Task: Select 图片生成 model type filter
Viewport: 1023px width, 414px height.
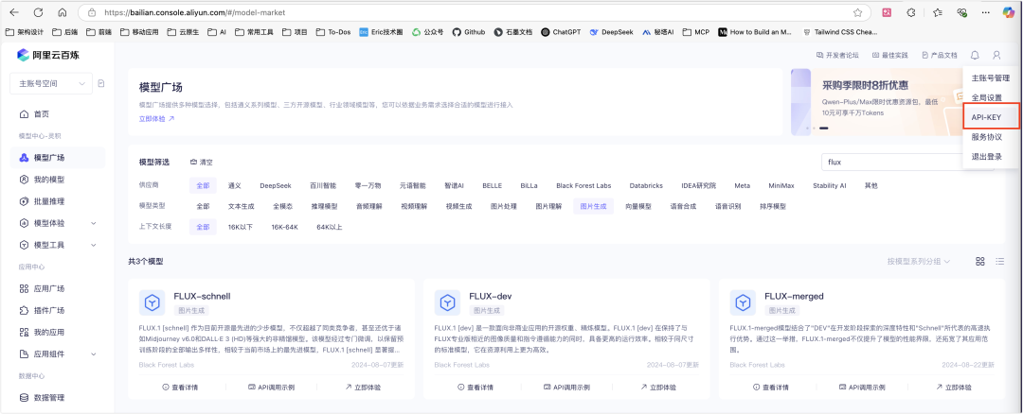Action: 594,206
